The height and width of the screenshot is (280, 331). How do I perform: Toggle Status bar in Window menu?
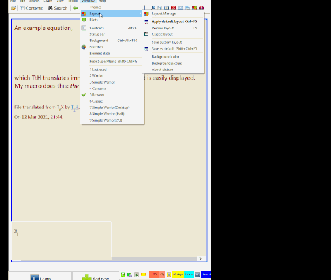click(x=112, y=34)
